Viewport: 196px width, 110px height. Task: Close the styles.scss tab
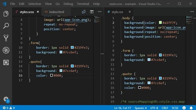(x=38, y=12)
